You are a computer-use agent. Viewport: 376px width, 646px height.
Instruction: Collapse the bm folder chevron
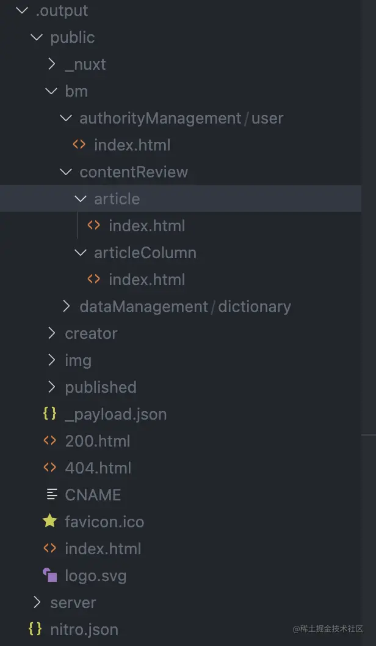coord(51,91)
